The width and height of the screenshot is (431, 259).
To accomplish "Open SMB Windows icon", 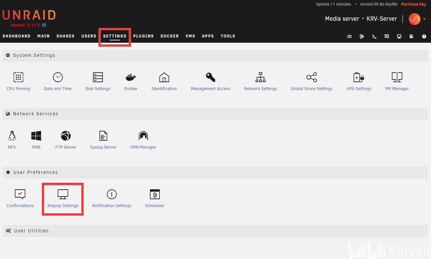I will 36,136.
